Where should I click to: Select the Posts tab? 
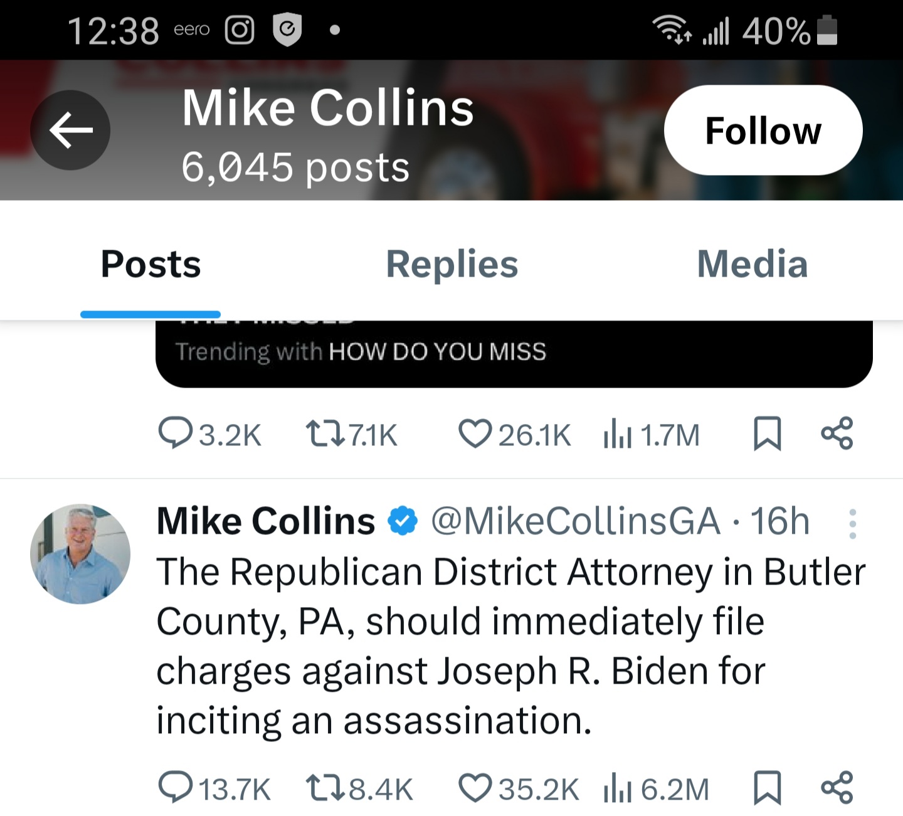pos(150,264)
